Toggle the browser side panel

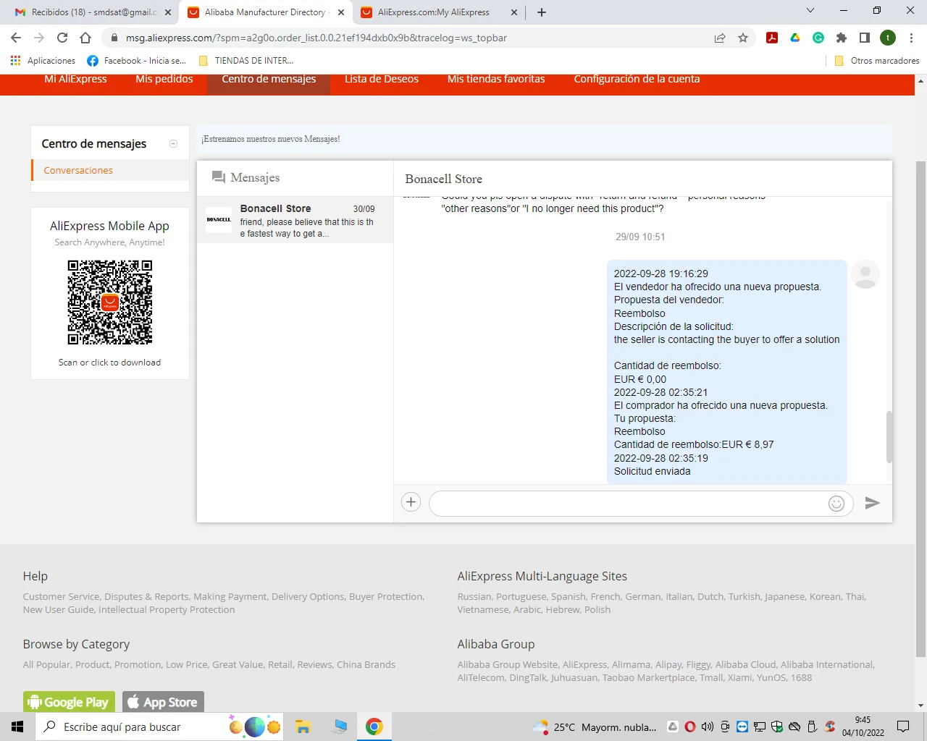tap(865, 38)
